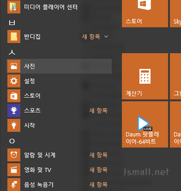
Task: Open the 스토어 live tile
Action: pyautogui.click(x=145, y=13)
